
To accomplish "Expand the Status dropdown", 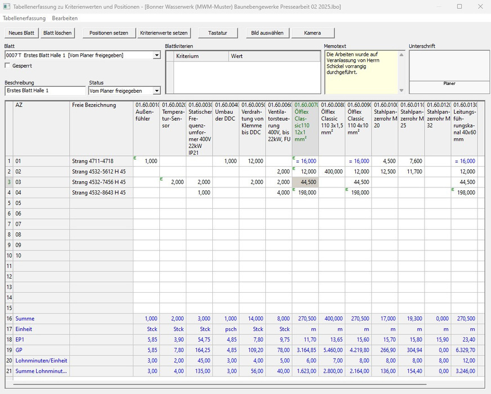I will pyautogui.click(x=157, y=91).
